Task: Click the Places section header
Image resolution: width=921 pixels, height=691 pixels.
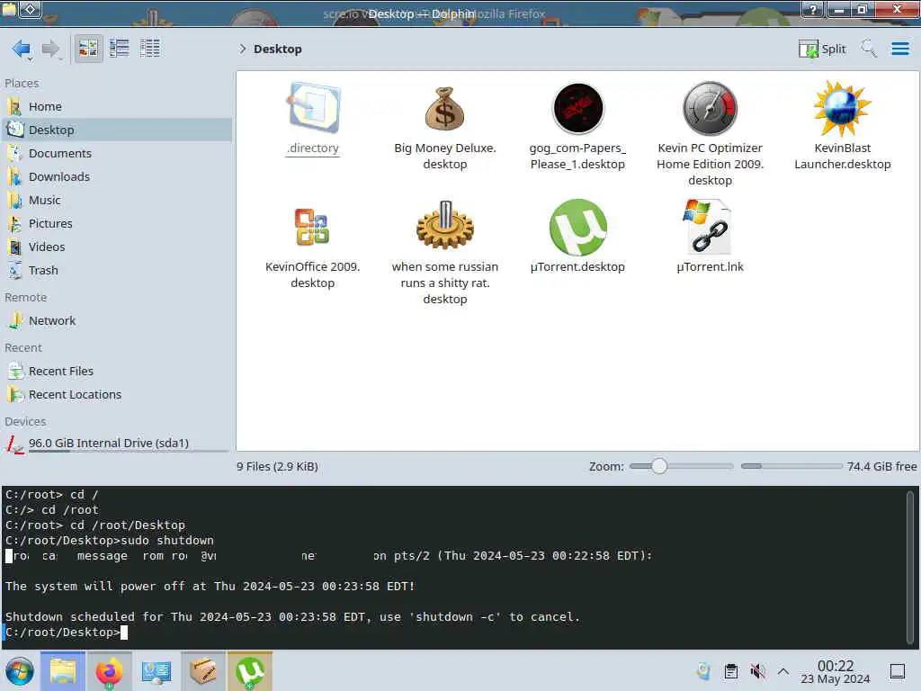Action: pyautogui.click(x=22, y=84)
